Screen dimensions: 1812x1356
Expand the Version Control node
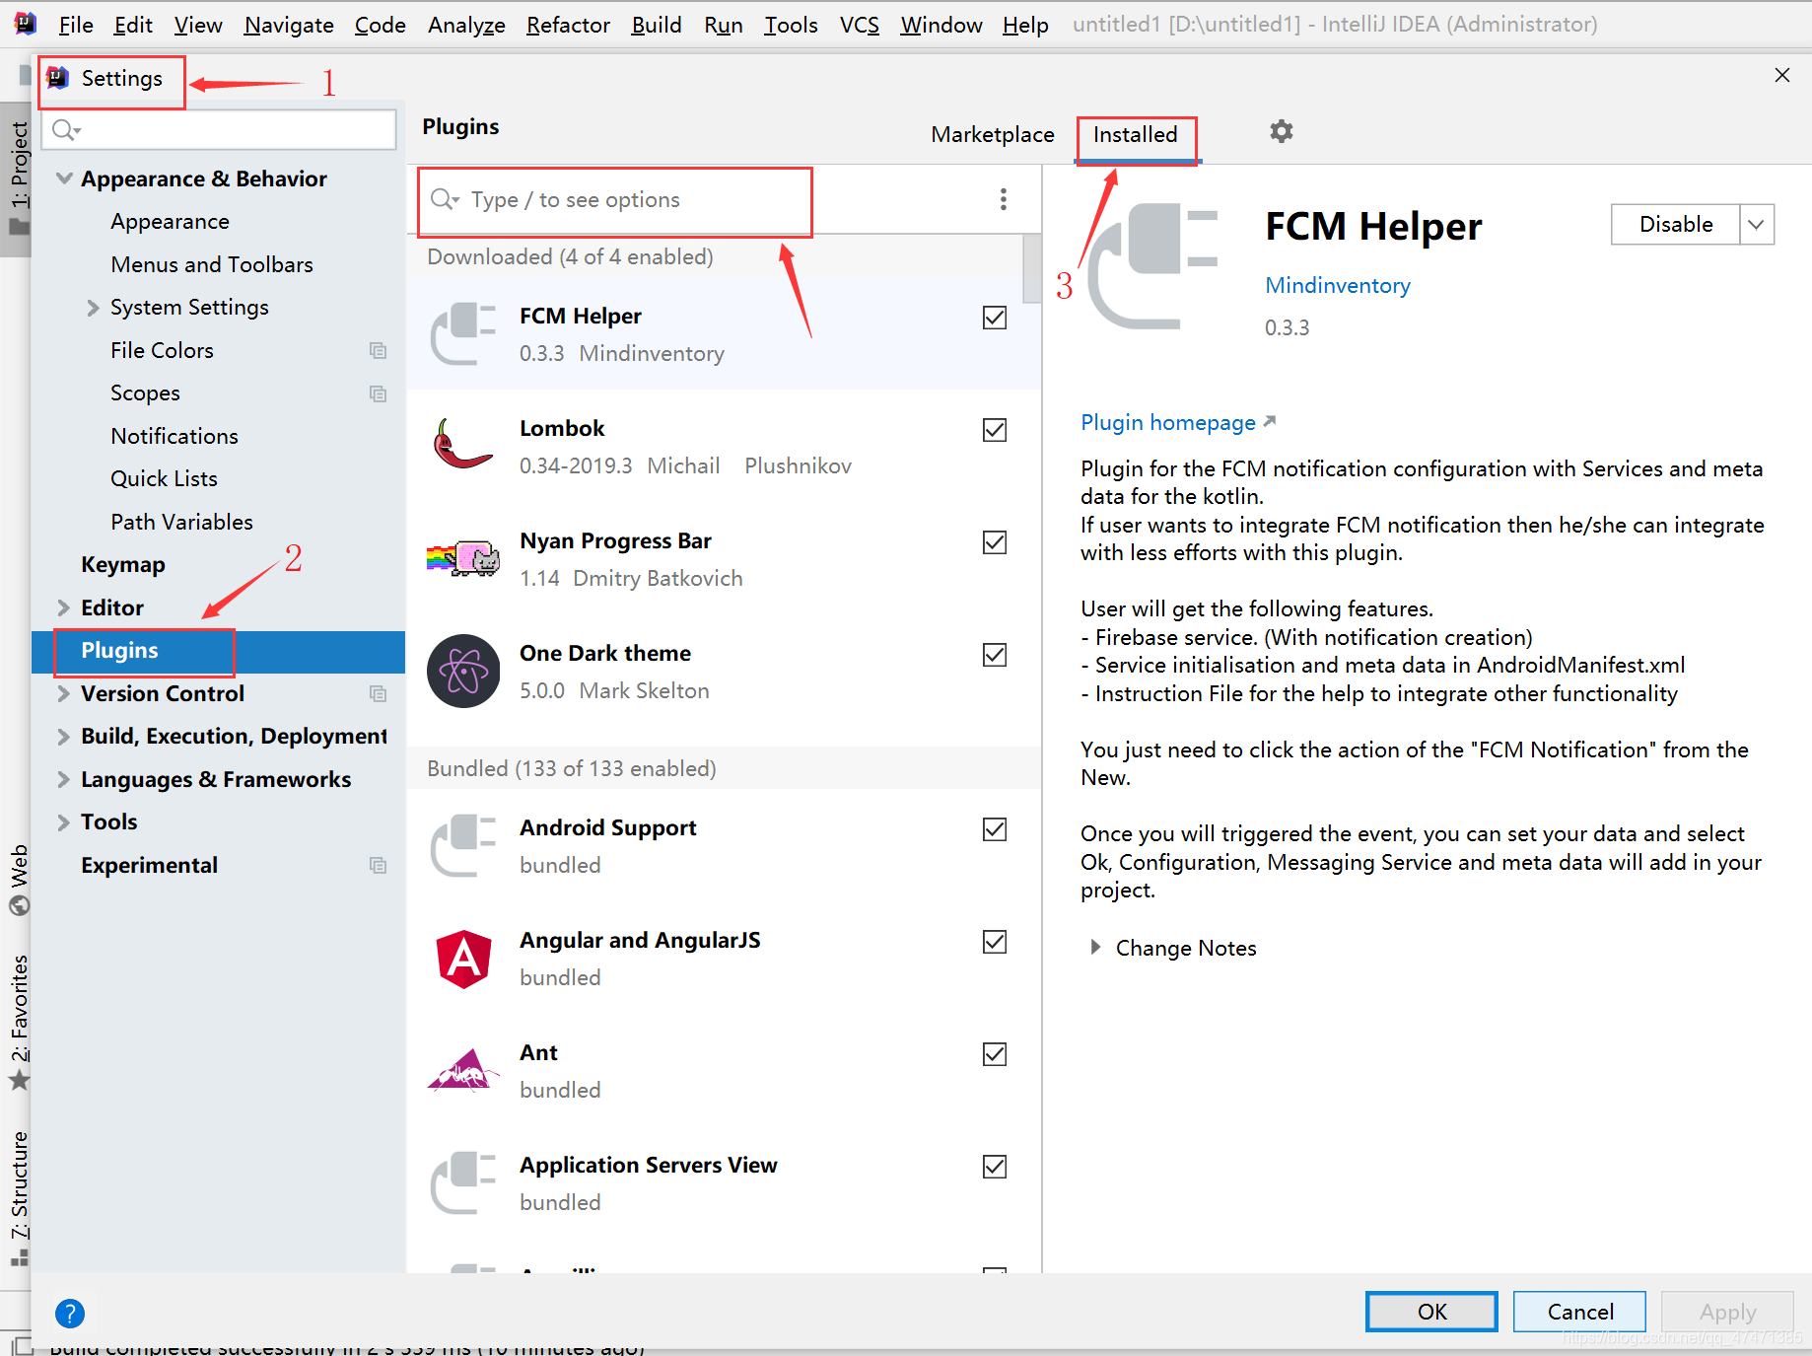click(x=63, y=693)
